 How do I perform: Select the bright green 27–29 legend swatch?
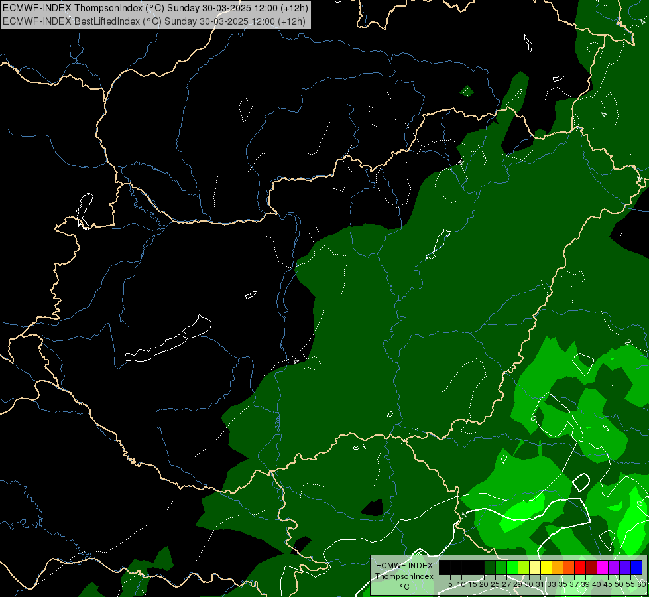click(x=512, y=567)
